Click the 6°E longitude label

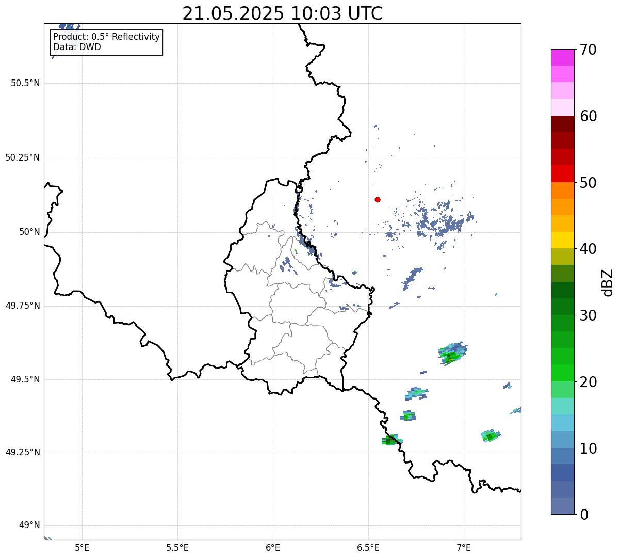pos(273,547)
